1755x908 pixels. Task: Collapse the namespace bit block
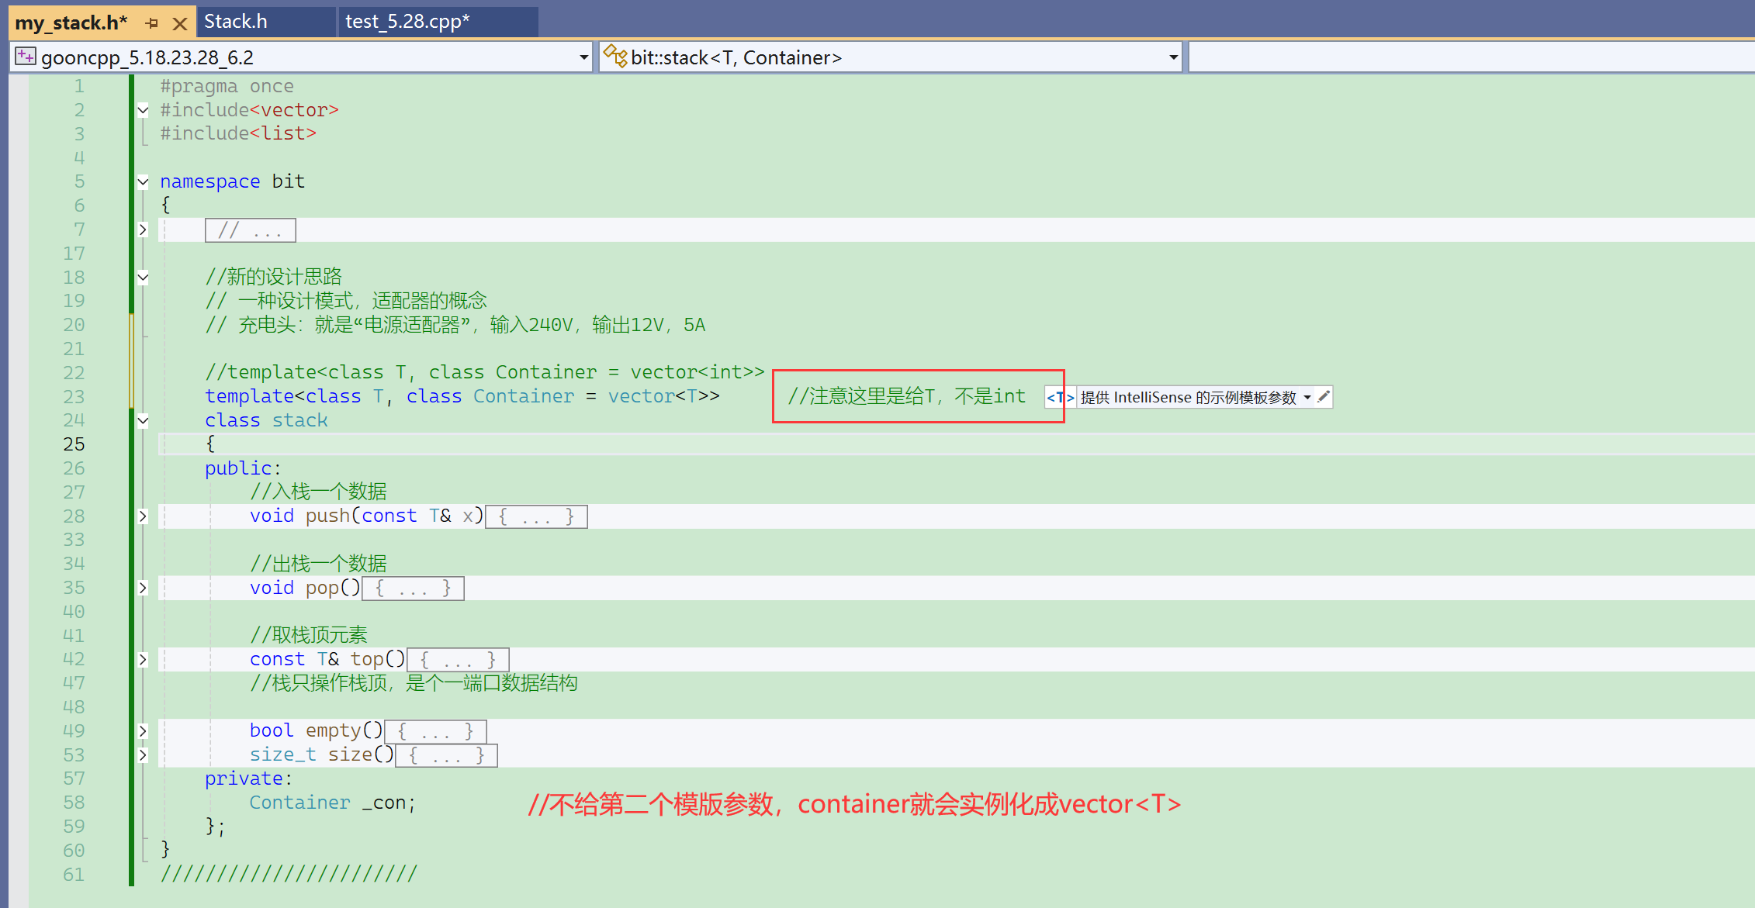tap(143, 181)
